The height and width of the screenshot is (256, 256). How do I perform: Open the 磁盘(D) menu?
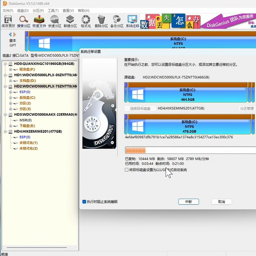pyautogui.click(x=23, y=11)
